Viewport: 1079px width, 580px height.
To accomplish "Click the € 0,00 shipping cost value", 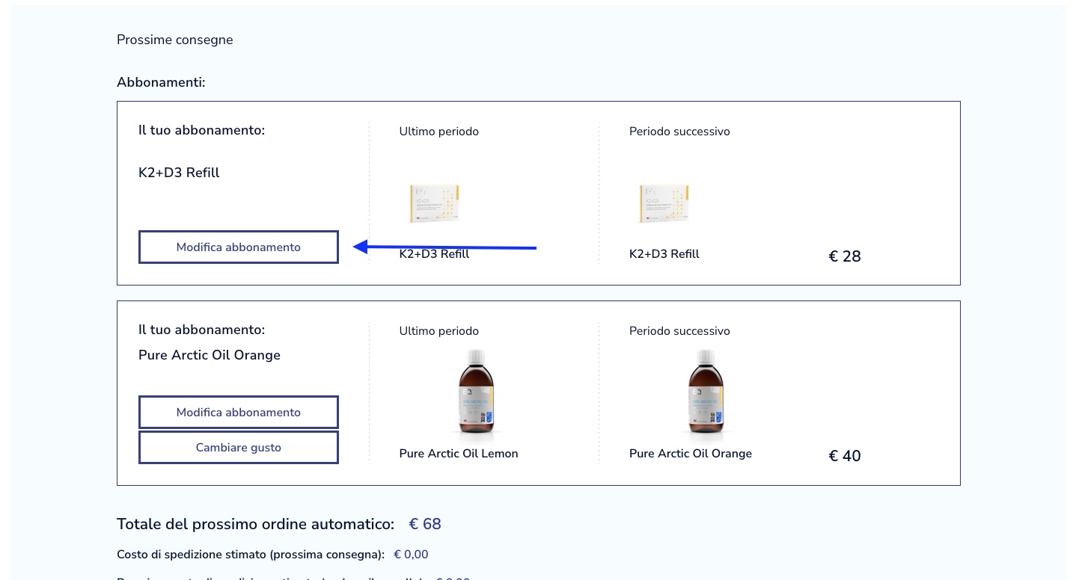I will (x=411, y=555).
